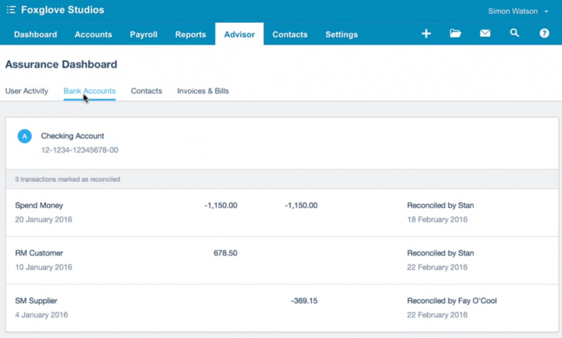Open the Payroll section

(x=143, y=34)
